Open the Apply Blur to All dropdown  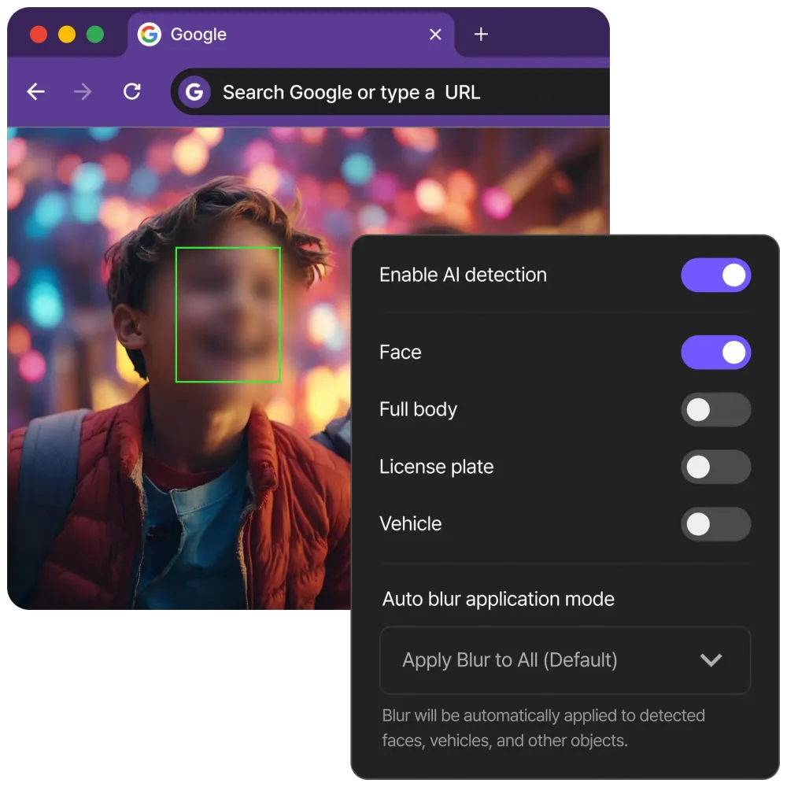click(564, 660)
